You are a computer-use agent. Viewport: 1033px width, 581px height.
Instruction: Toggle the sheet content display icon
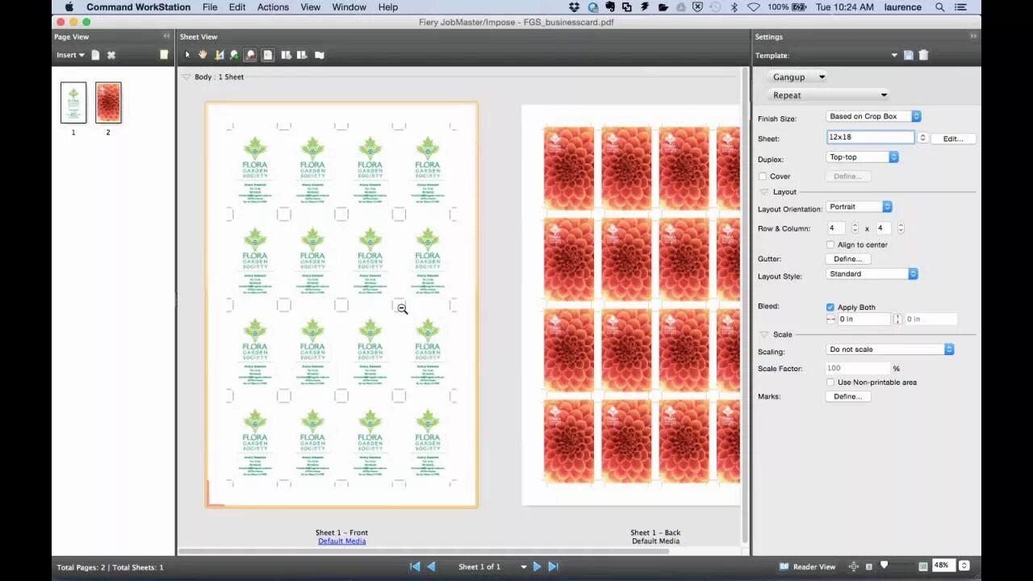pyautogui.click(x=267, y=55)
